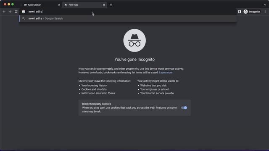Click the search magnifier icon in suggestion

pyautogui.click(x=24, y=18)
